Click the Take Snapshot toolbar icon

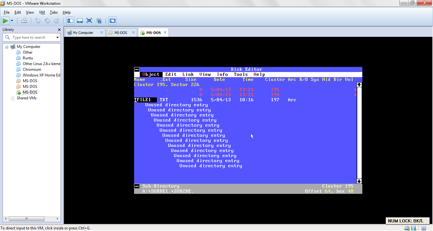pyautogui.click(x=38, y=21)
